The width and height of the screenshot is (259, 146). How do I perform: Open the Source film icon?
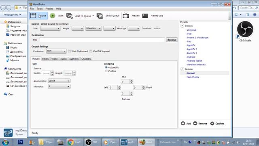coord(33,16)
